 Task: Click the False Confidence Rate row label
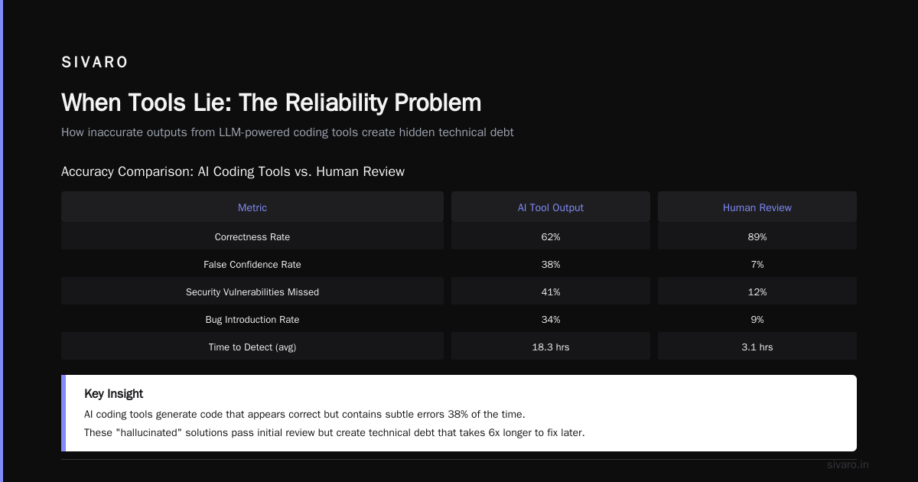[x=252, y=265]
